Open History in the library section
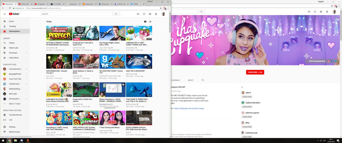Screen dimensions: 342x143 pyautogui.click(x=14, y=43)
